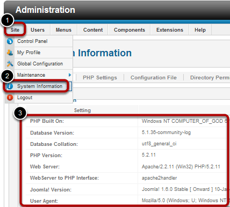Viewport: 230px width, 207px height.
Task: Open the Users menu
Action: point(38,30)
